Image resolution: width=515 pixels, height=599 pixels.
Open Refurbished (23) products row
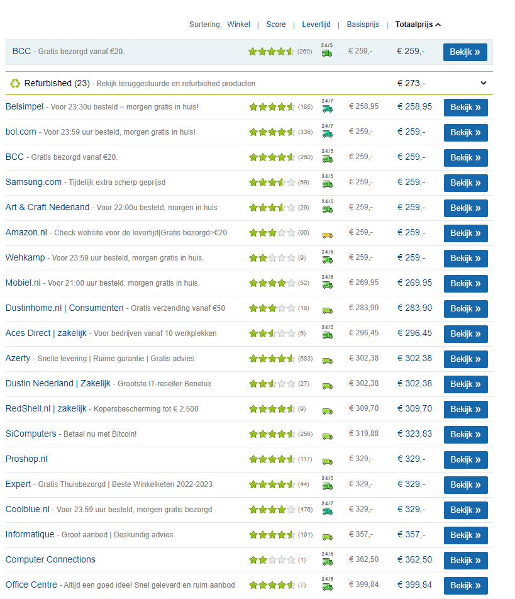click(57, 83)
